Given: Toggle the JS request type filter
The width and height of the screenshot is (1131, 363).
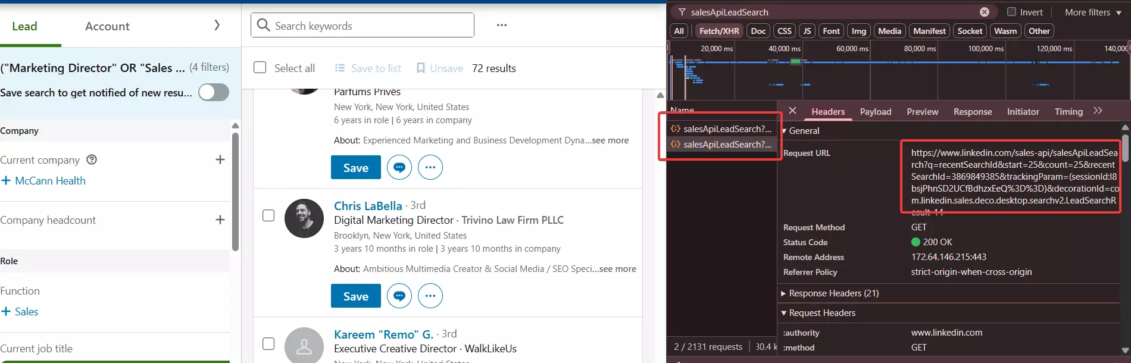Looking at the screenshot, I should pos(807,31).
